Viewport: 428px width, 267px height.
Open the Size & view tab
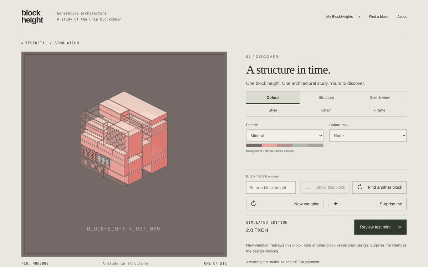380,98
